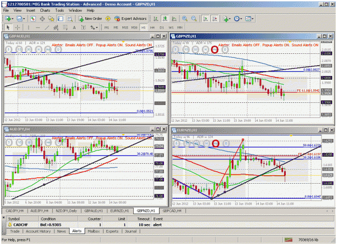
Task: Launch MetaEditor with the yellow diamond icon
Action: point(108,19)
